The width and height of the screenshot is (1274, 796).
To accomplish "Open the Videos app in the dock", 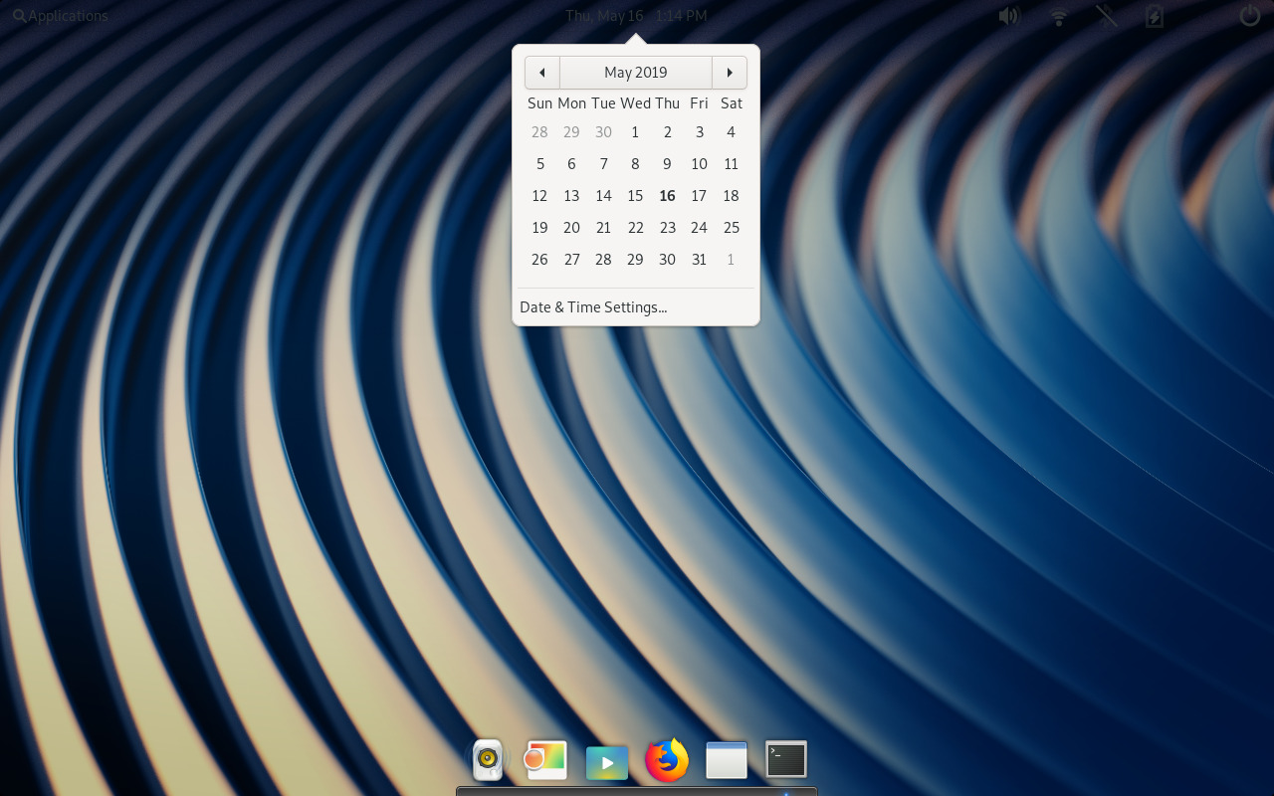I will pos(607,759).
